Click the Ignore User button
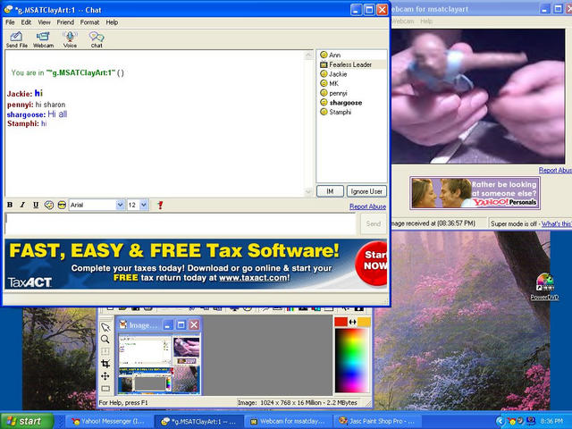This screenshot has width=572, height=429. coord(366,191)
